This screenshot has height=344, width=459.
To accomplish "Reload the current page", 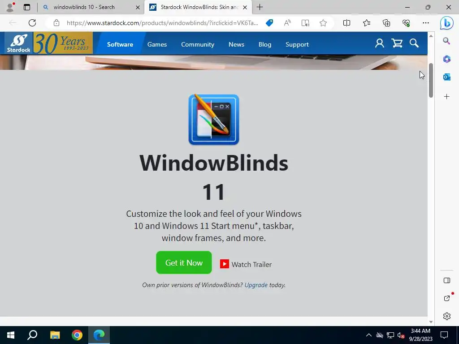I will [32, 23].
